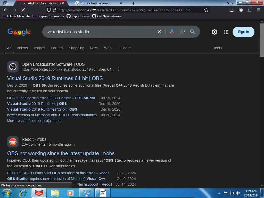Close the gpu z search tab
264x198 pixels.
click(121, 3)
